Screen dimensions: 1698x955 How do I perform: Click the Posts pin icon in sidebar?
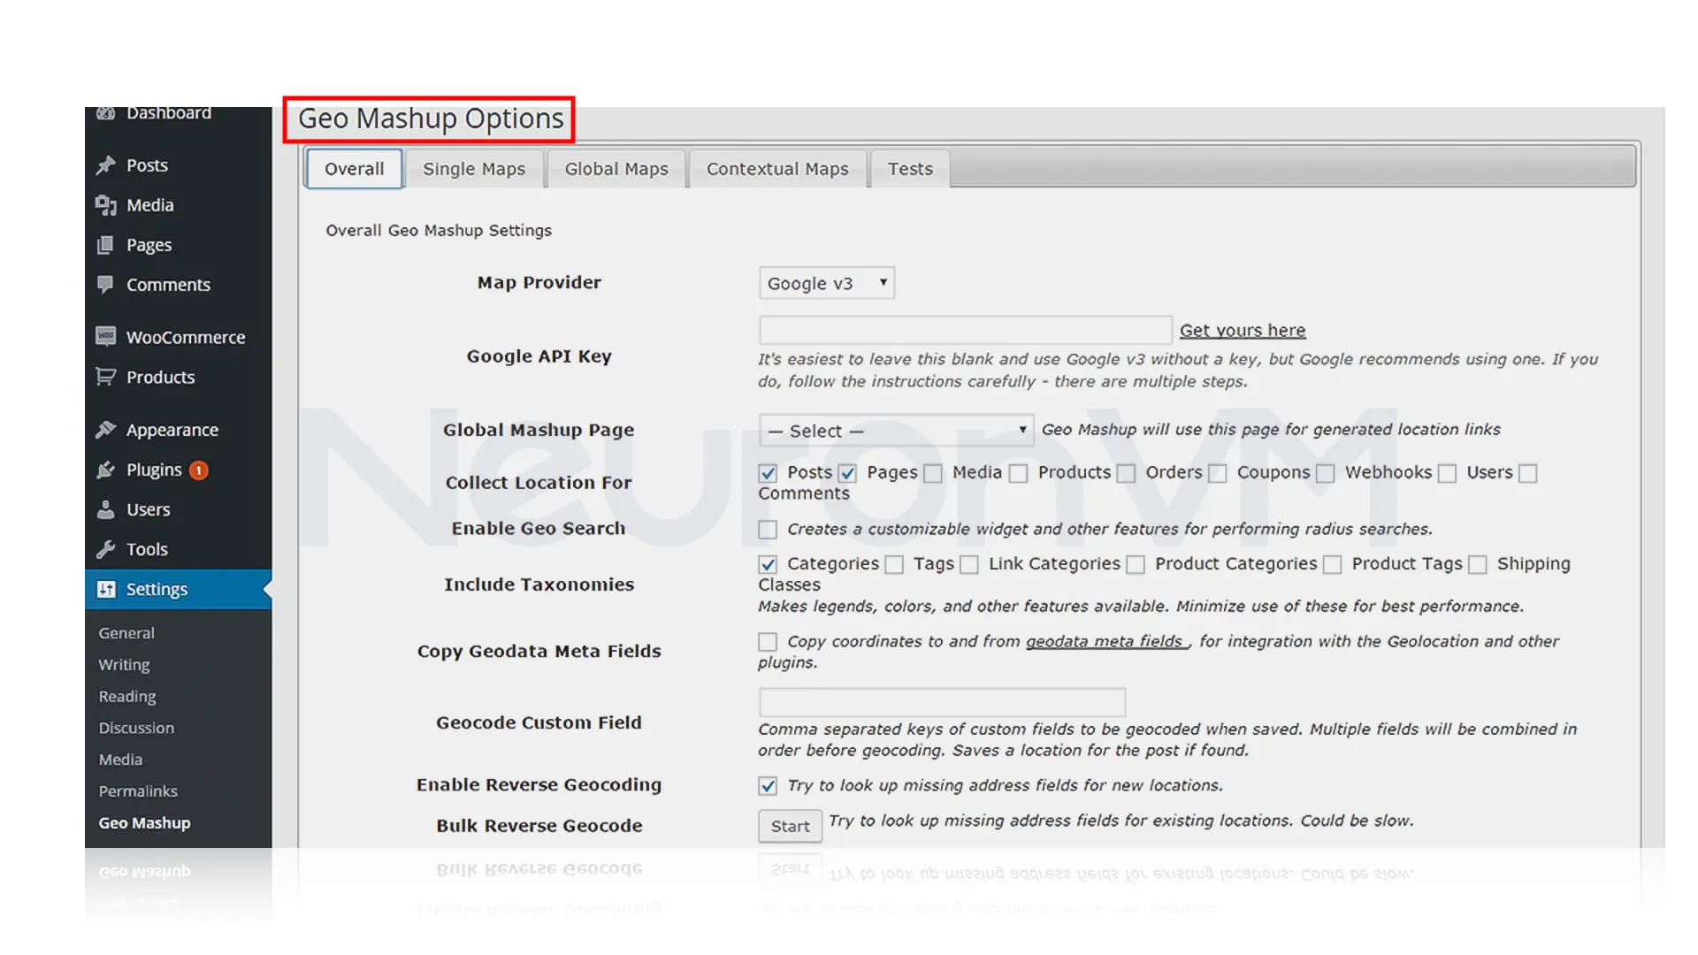[x=106, y=165]
